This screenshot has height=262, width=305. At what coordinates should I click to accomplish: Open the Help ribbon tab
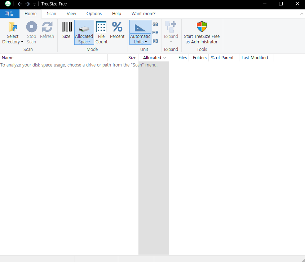click(117, 14)
